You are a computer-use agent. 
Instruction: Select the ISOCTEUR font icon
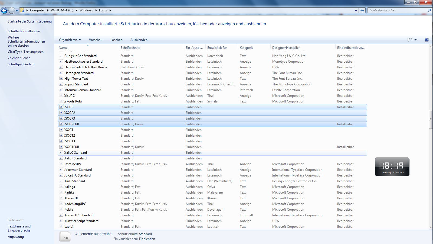tap(61, 147)
